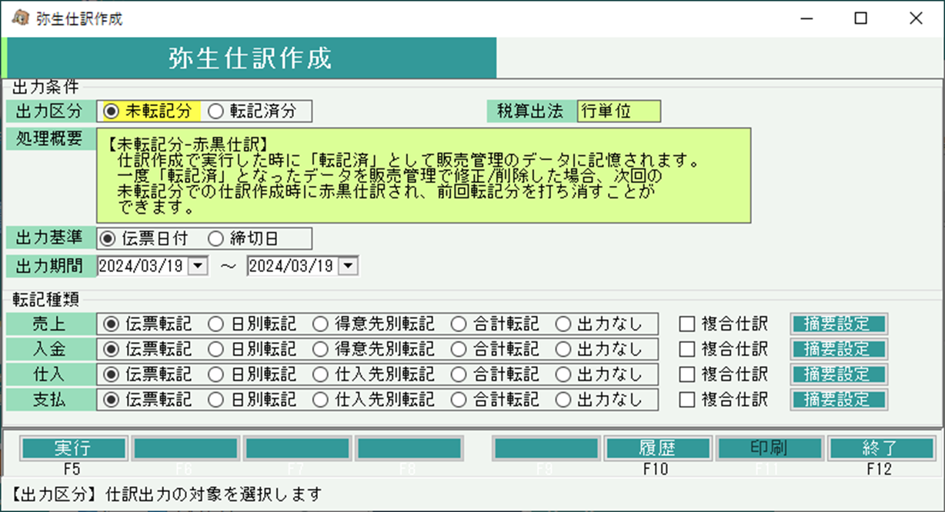Click the 印刷 print button

pos(768,448)
